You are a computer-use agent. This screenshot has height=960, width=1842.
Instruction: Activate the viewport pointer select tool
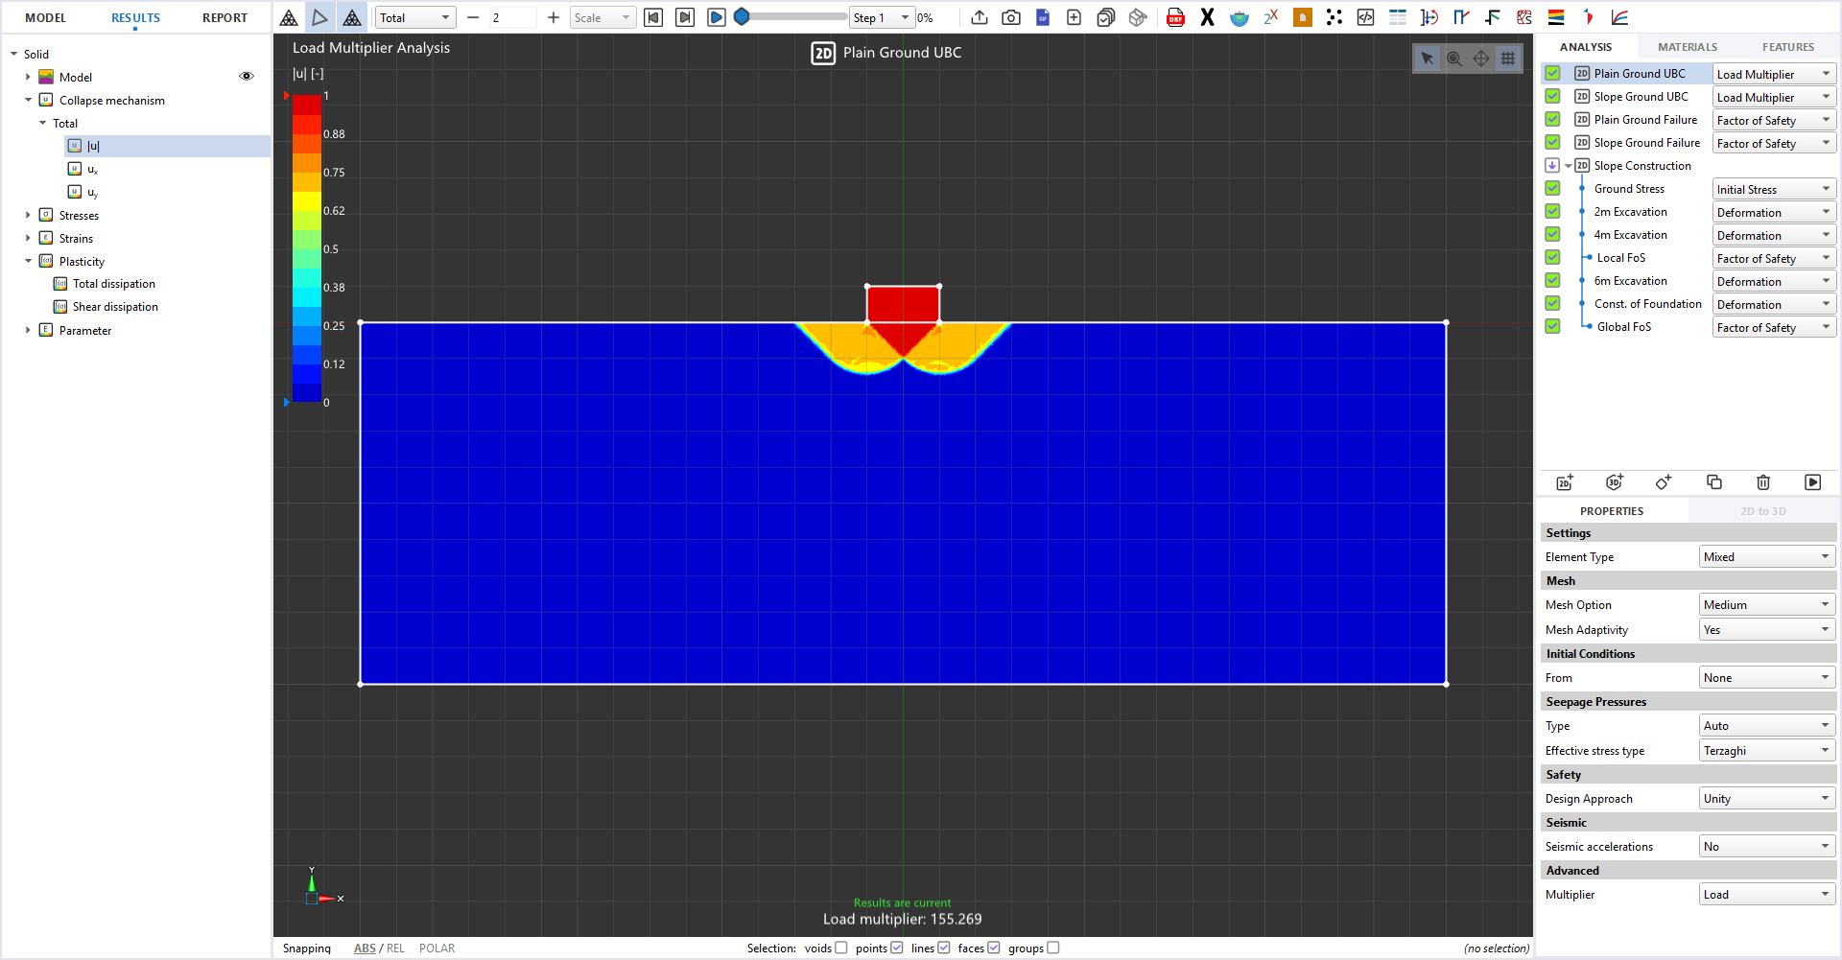click(1428, 59)
